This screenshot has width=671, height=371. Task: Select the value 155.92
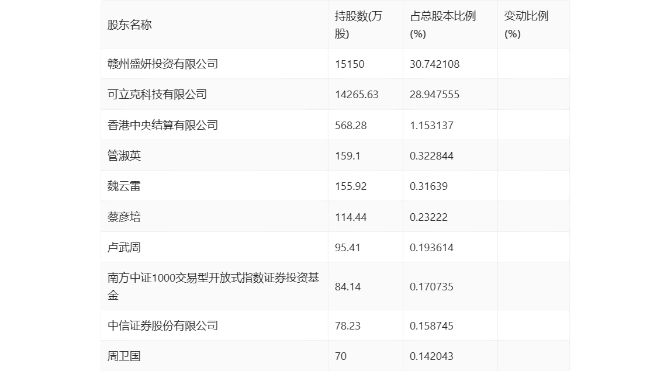pyautogui.click(x=351, y=186)
